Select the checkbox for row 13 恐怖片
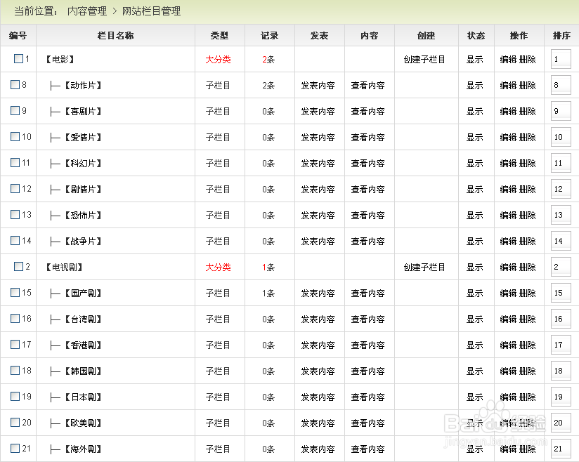Viewport: 579px width, 462px height. tap(15, 214)
